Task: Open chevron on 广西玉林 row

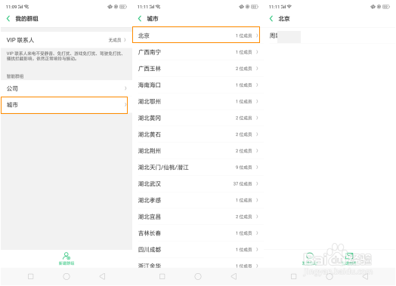Action: [257, 69]
